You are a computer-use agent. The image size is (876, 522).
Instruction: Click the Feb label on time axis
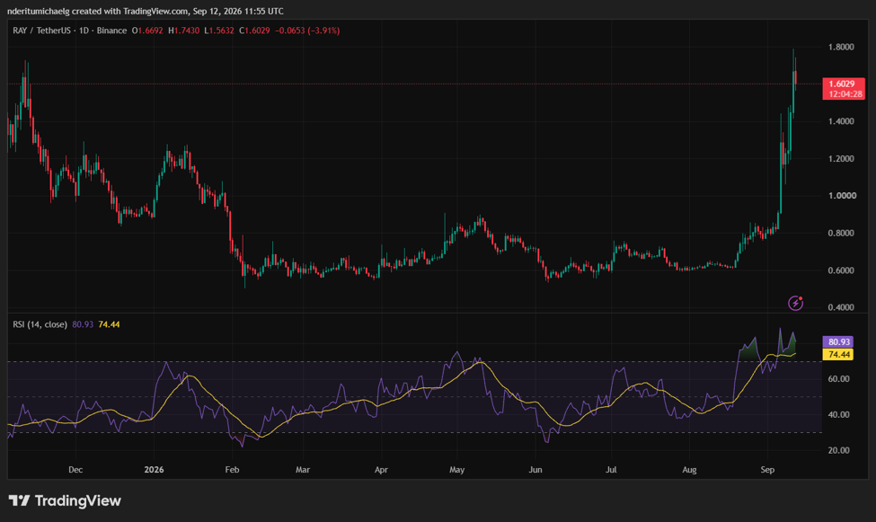232,470
